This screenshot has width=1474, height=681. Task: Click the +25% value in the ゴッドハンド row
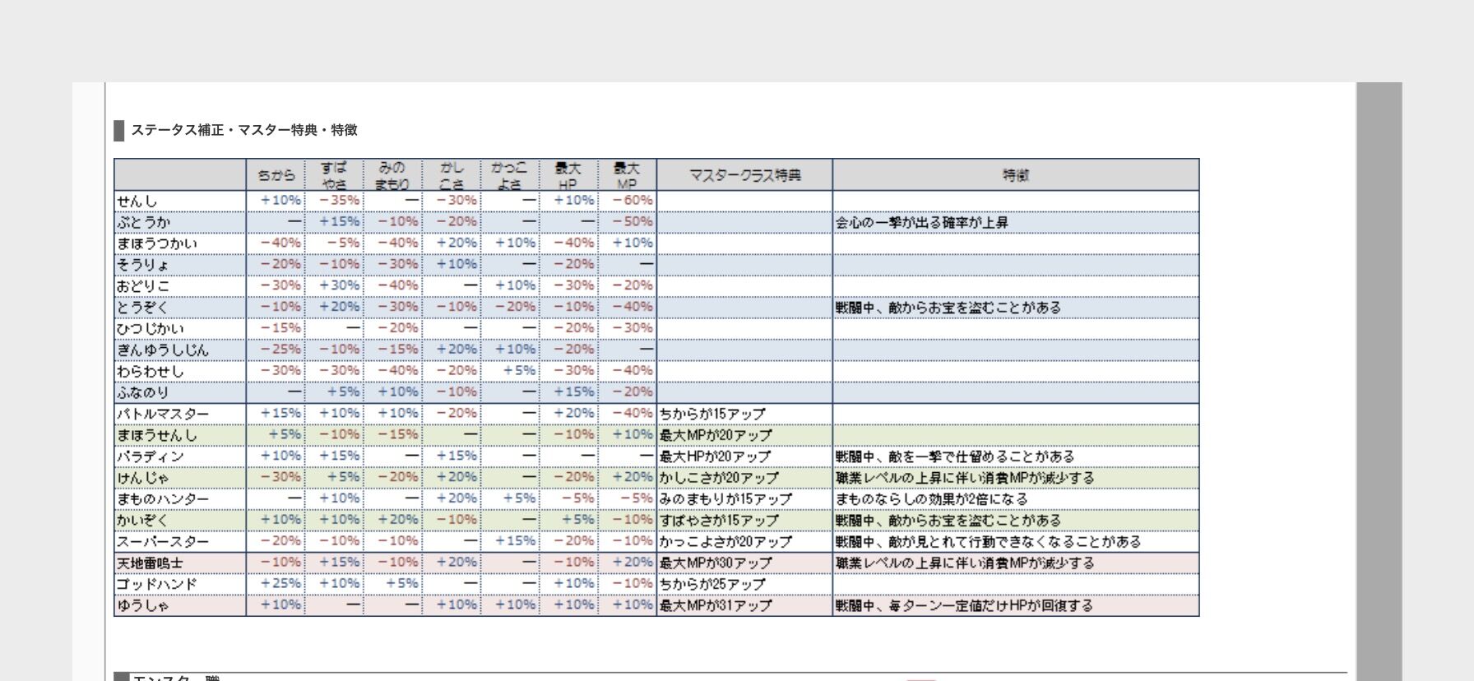pos(281,584)
